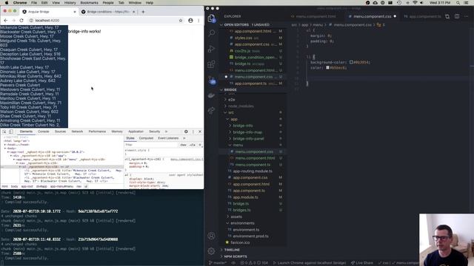Viewport: 474px width, 266px height.
Task: Open the Live Share view in activity bar
Action: tap(212, 111)
